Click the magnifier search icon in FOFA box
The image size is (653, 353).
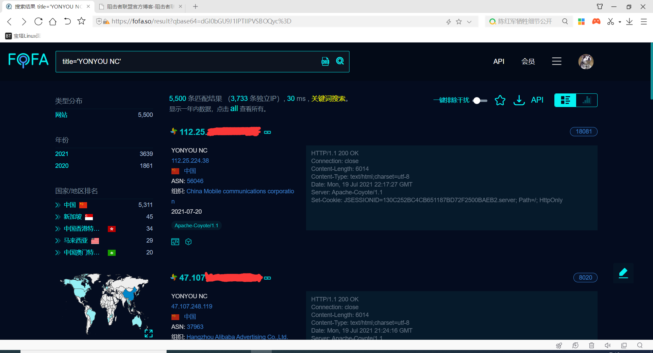pyautogui.click(x=340, y=61)
